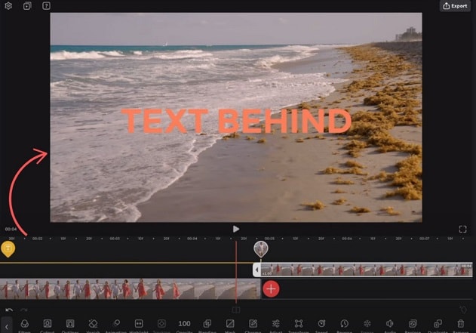Open the Mask tool
The image size is (476, 333).
click(x=230, y=325)
